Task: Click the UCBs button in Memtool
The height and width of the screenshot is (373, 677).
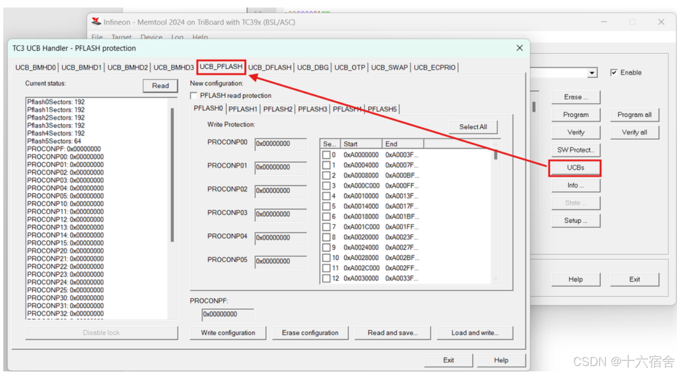Action: tap(576, 167)
